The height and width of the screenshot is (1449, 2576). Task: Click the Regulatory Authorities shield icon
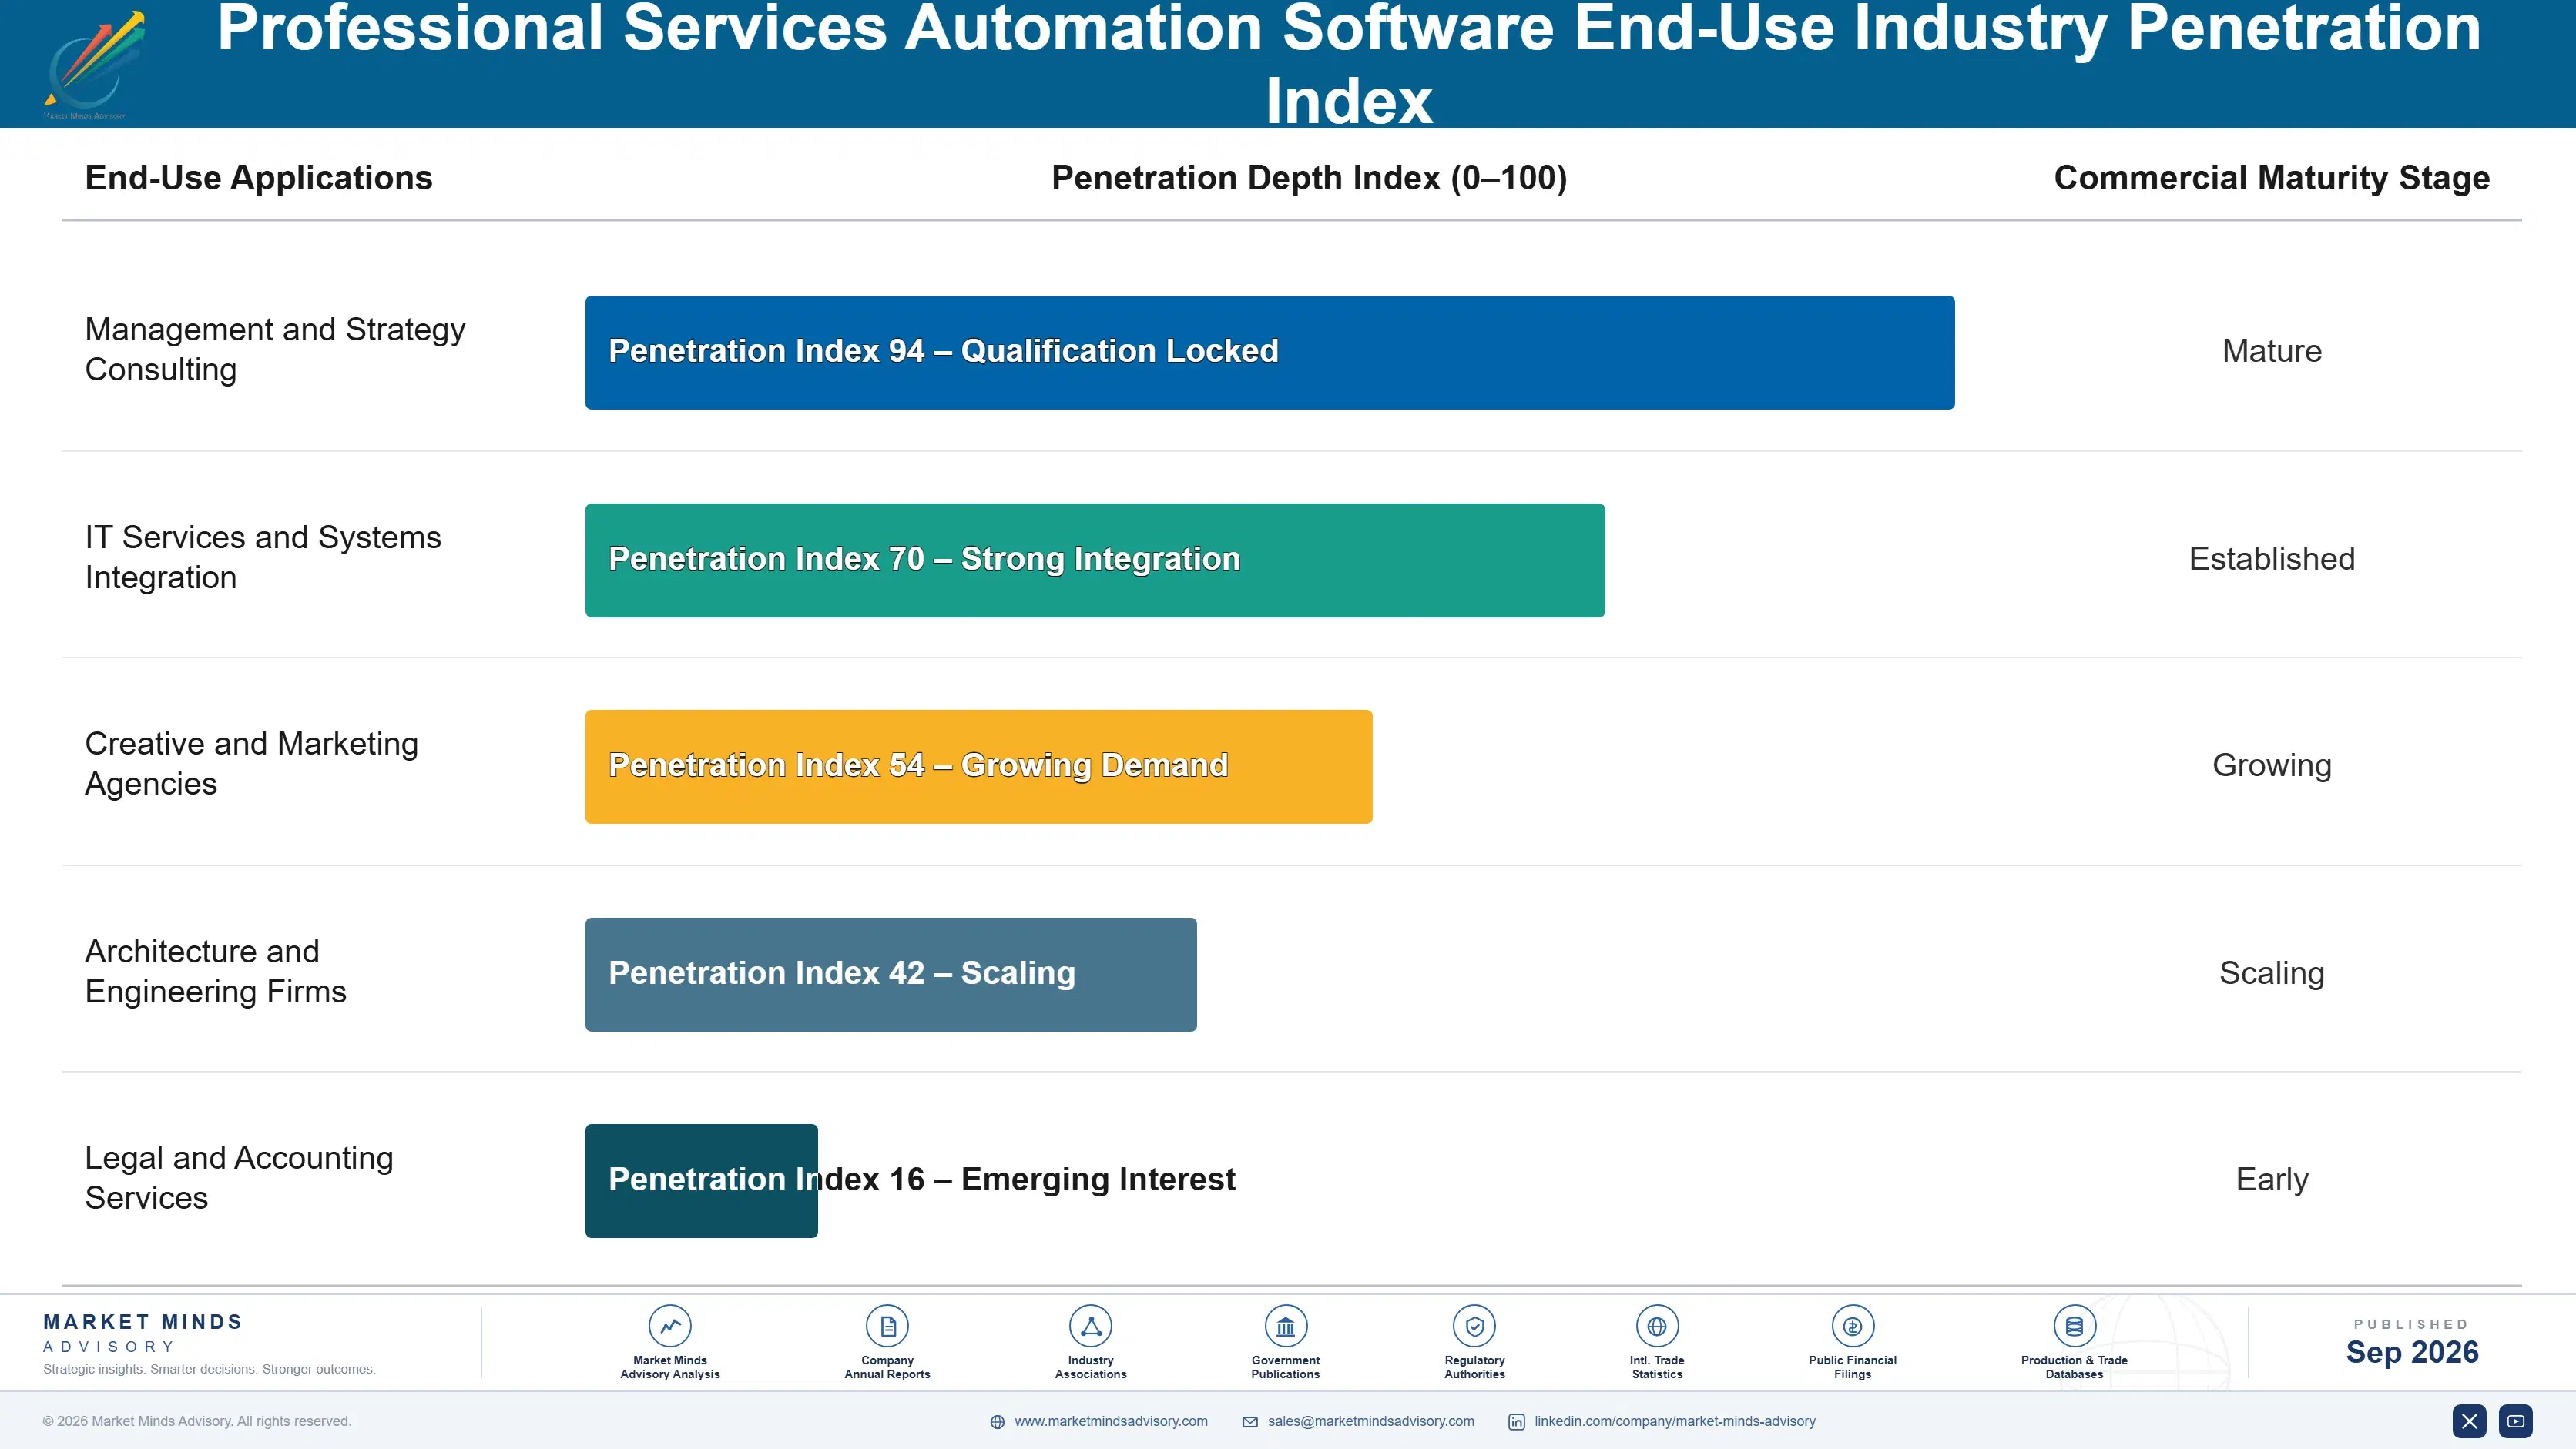[1474, 1326]
